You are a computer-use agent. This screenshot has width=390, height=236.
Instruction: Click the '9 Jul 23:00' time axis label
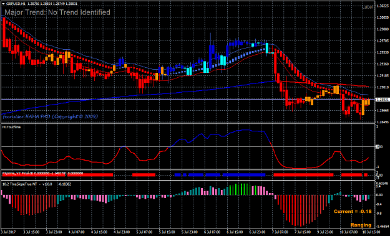tap(325, 232)
